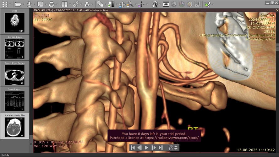Click the chain link series sync icon
This screenshot has height=157, width=279.
click(x=76, y=4)
